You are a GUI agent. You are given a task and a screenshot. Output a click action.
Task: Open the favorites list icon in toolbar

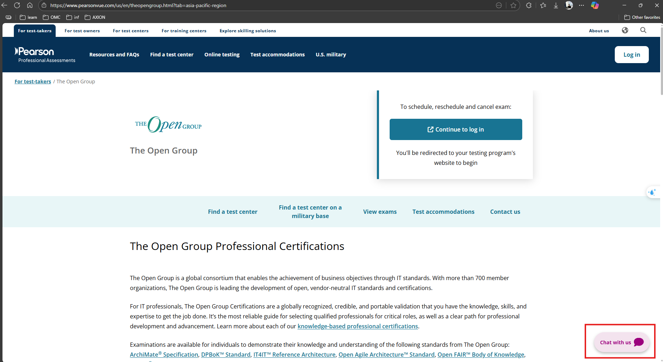coord(543,5)
